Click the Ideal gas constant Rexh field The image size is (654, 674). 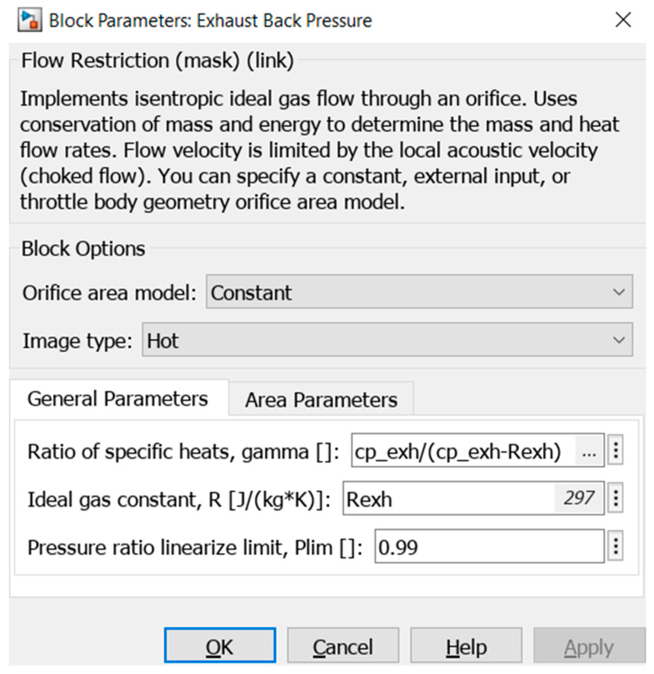click(445, 499)
